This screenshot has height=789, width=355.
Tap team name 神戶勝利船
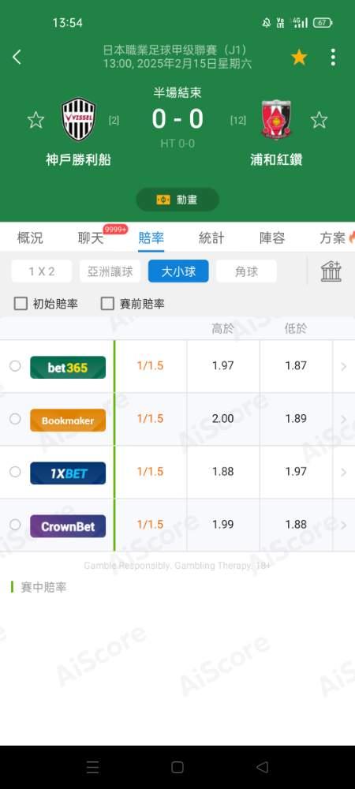[78, 160]
